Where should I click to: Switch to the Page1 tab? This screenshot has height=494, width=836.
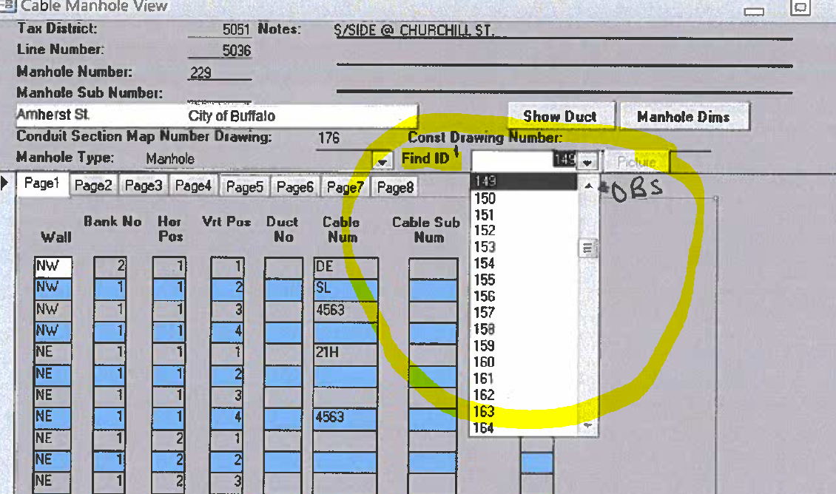point(42,184)
